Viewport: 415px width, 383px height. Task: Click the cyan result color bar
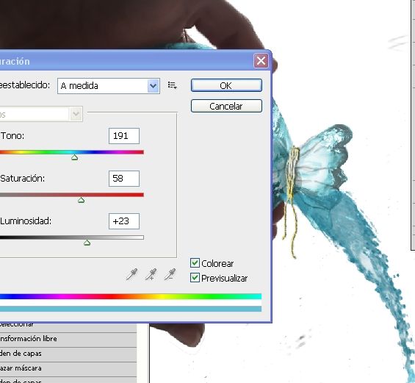click(131, 309)
